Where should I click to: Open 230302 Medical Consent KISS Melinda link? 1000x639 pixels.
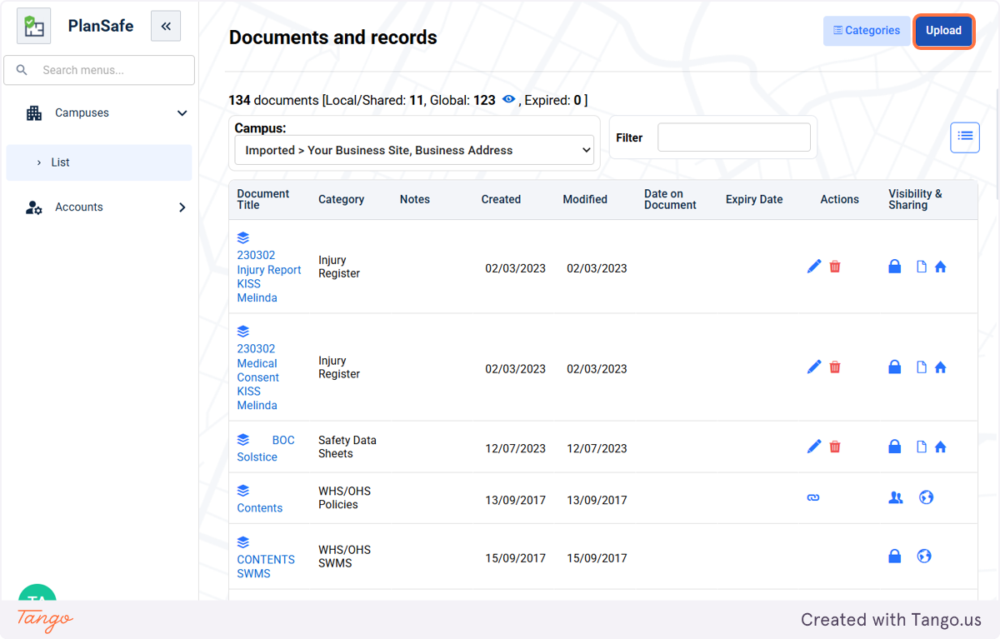pyautogui.click(x=258, y=377)
